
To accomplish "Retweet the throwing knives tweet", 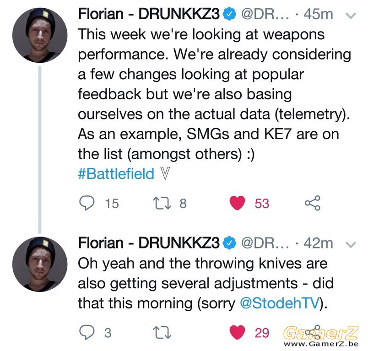I will [x=162, y=333].
